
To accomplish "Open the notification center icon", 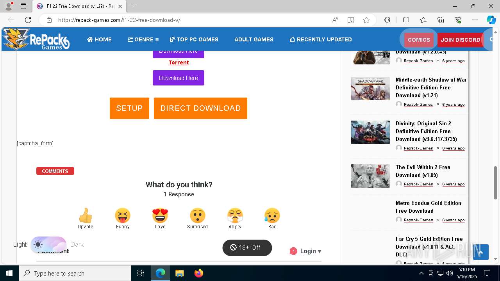I will 487,273.
